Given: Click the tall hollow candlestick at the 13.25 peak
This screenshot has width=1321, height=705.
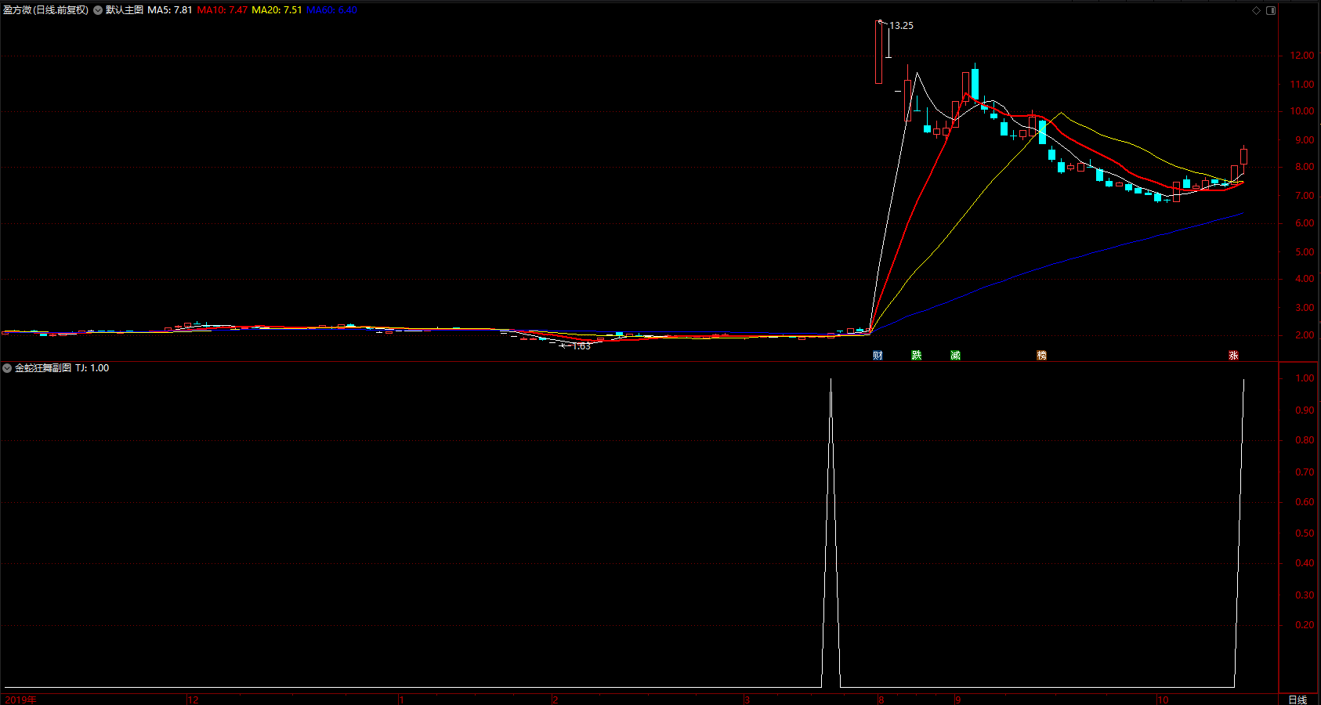Looking at the screenshot, I should (x=879, y=52).
